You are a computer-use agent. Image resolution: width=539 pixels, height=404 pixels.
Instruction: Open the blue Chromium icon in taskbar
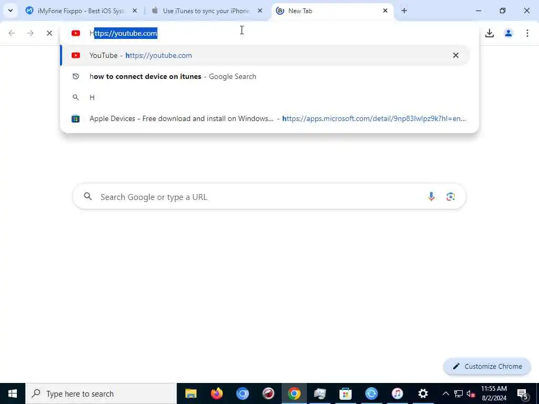tap(243, 393)
